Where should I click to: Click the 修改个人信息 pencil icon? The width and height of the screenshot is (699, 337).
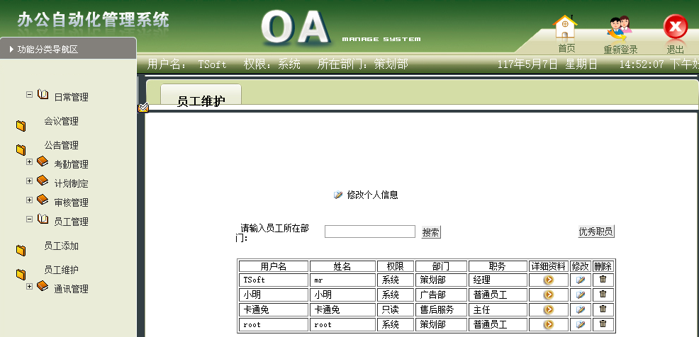click(x=338, y=195)
